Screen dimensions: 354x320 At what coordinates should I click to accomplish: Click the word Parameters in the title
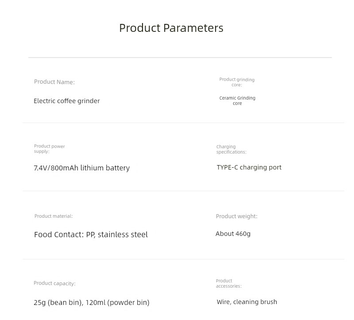click(x=193, y=28)
